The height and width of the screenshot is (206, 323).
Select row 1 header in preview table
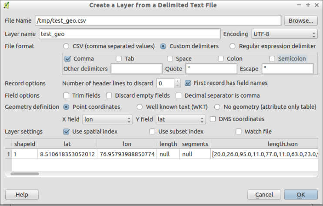coord(8,154)
